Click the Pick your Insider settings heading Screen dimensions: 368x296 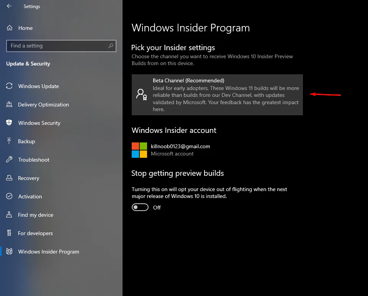pos(173,47)
